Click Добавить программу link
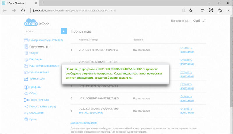Viewport: 233px width, 134px height. click(84, 123)
